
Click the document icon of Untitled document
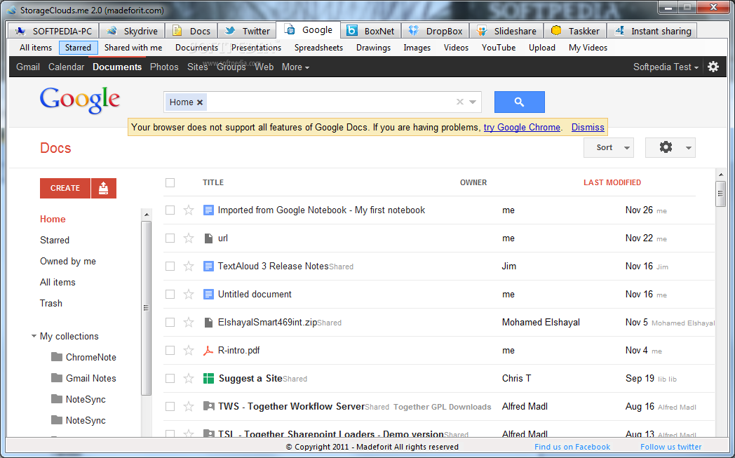(x=208, y=295)
